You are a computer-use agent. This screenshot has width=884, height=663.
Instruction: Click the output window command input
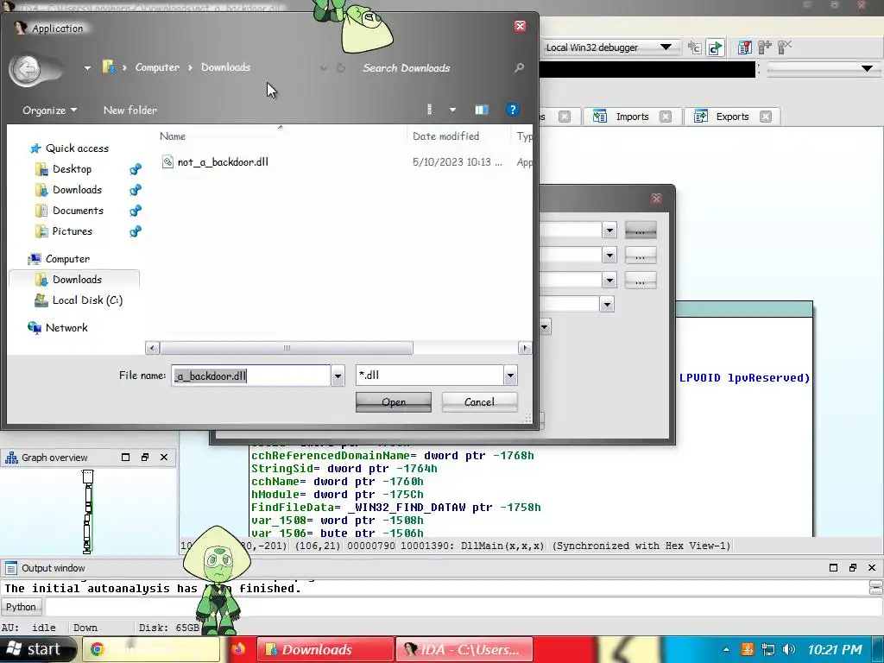463,607
